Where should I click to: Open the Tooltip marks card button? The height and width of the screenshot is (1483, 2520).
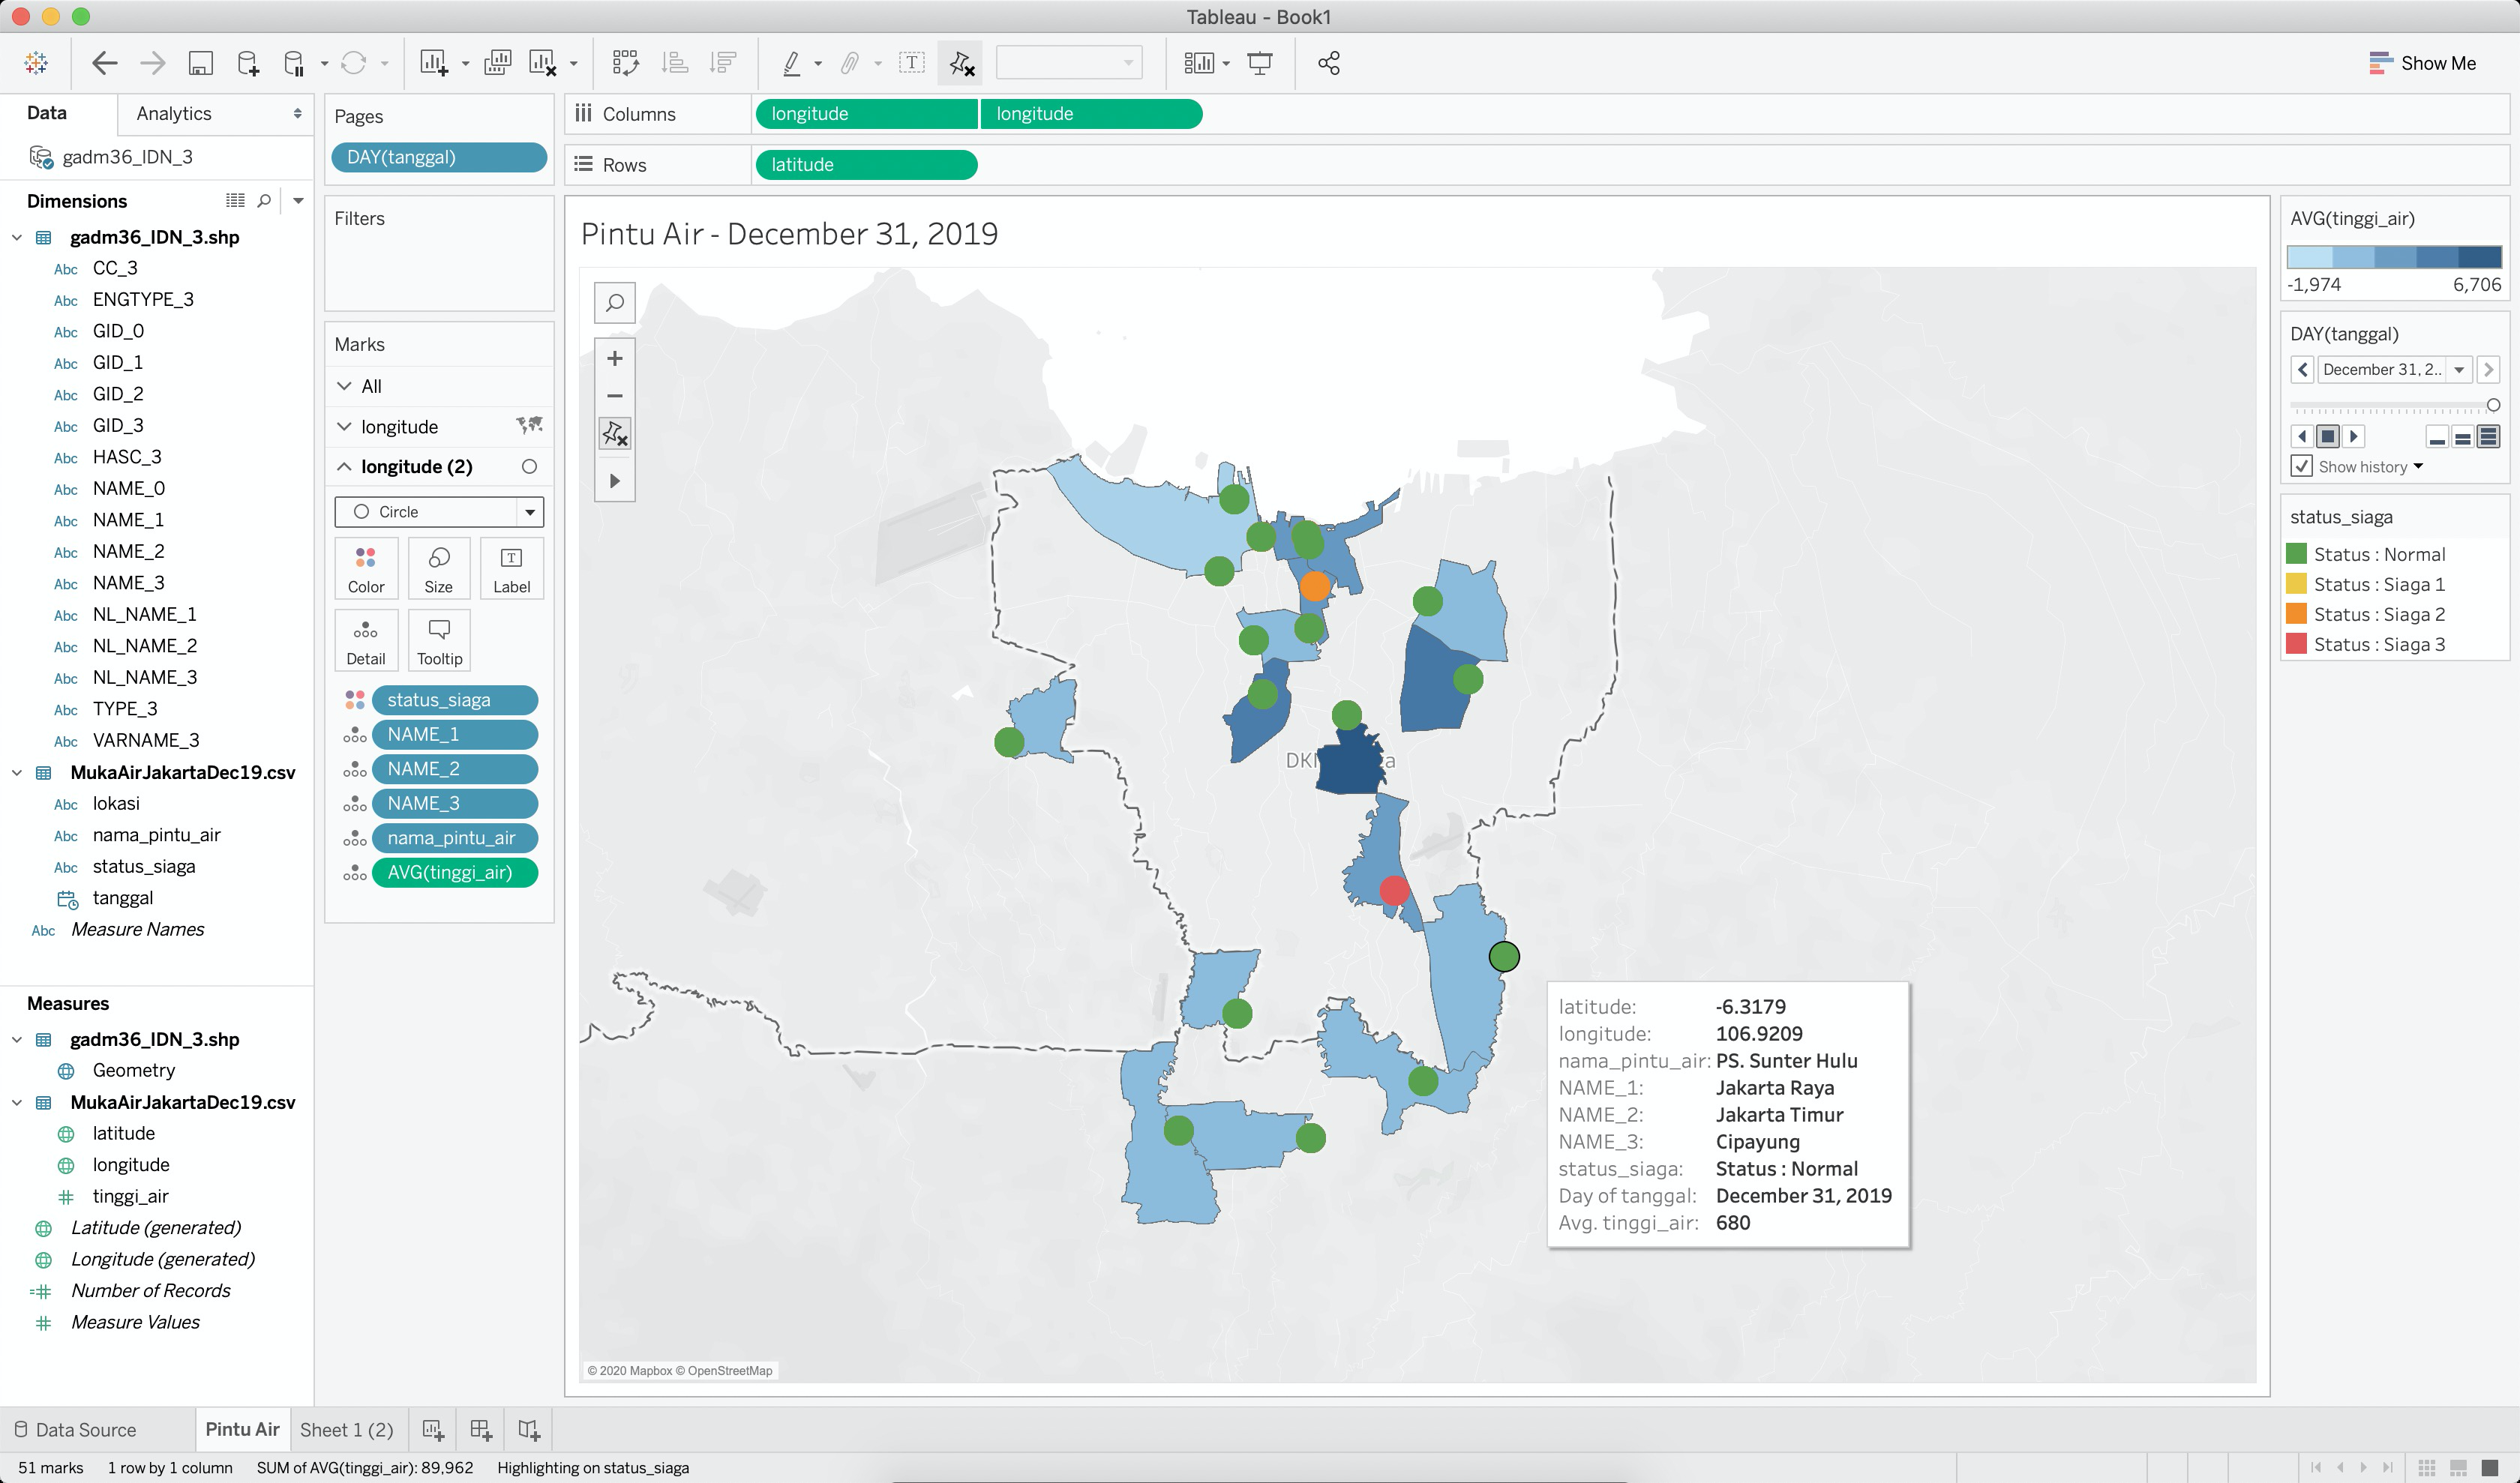[x=439, y=640]
